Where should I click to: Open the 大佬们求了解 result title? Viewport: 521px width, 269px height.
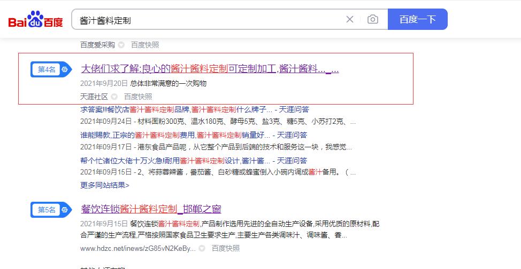[x=210, y=69]
